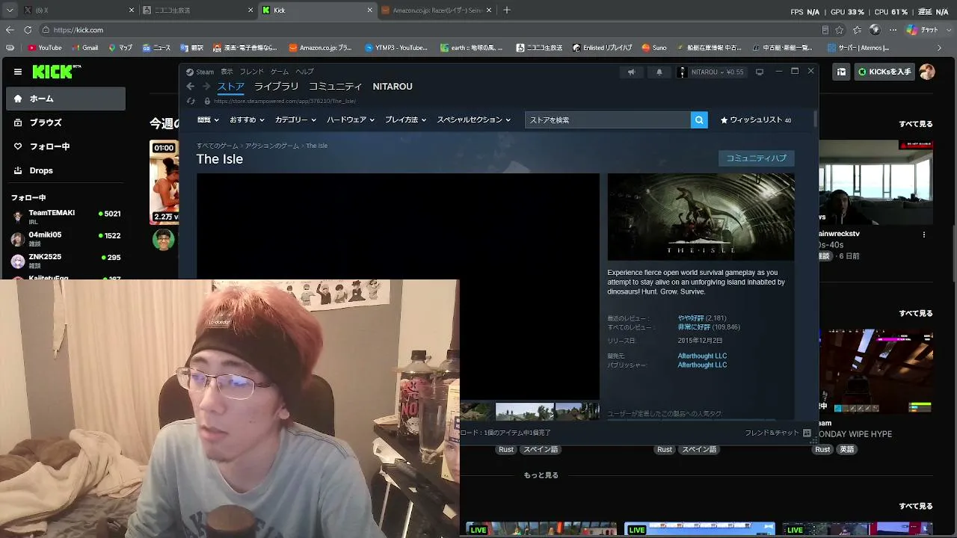Click the Steam store search magnifier button

[x=699, y=120]
